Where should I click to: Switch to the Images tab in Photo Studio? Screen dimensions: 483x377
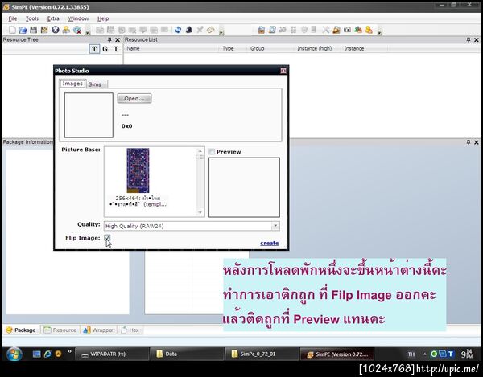coord(72,84)
